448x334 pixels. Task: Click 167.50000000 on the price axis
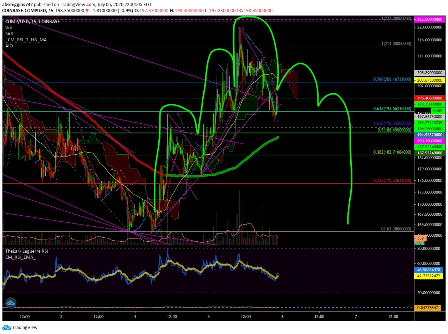click(x=430, y=215)
